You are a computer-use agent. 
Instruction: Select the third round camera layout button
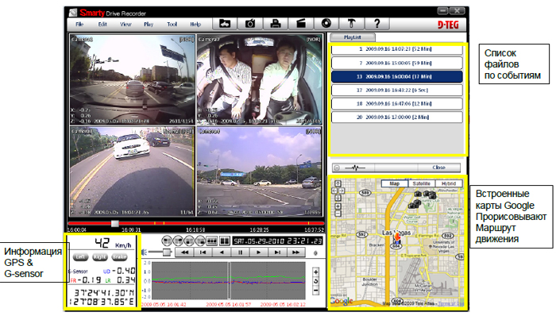(x=190, y=241)
